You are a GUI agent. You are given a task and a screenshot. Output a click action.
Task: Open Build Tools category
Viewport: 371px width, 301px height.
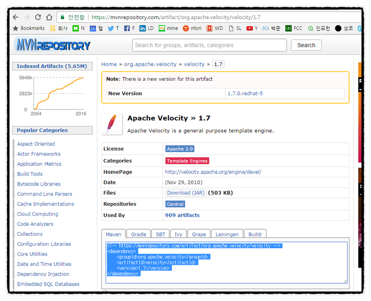point(30,174)
